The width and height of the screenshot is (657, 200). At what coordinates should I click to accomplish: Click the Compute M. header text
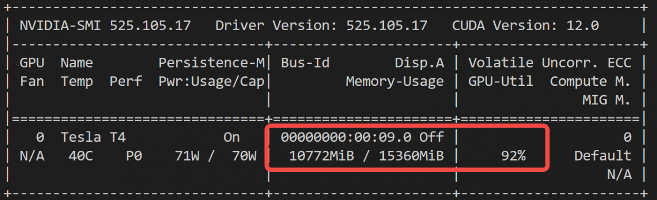click(590, 81)
